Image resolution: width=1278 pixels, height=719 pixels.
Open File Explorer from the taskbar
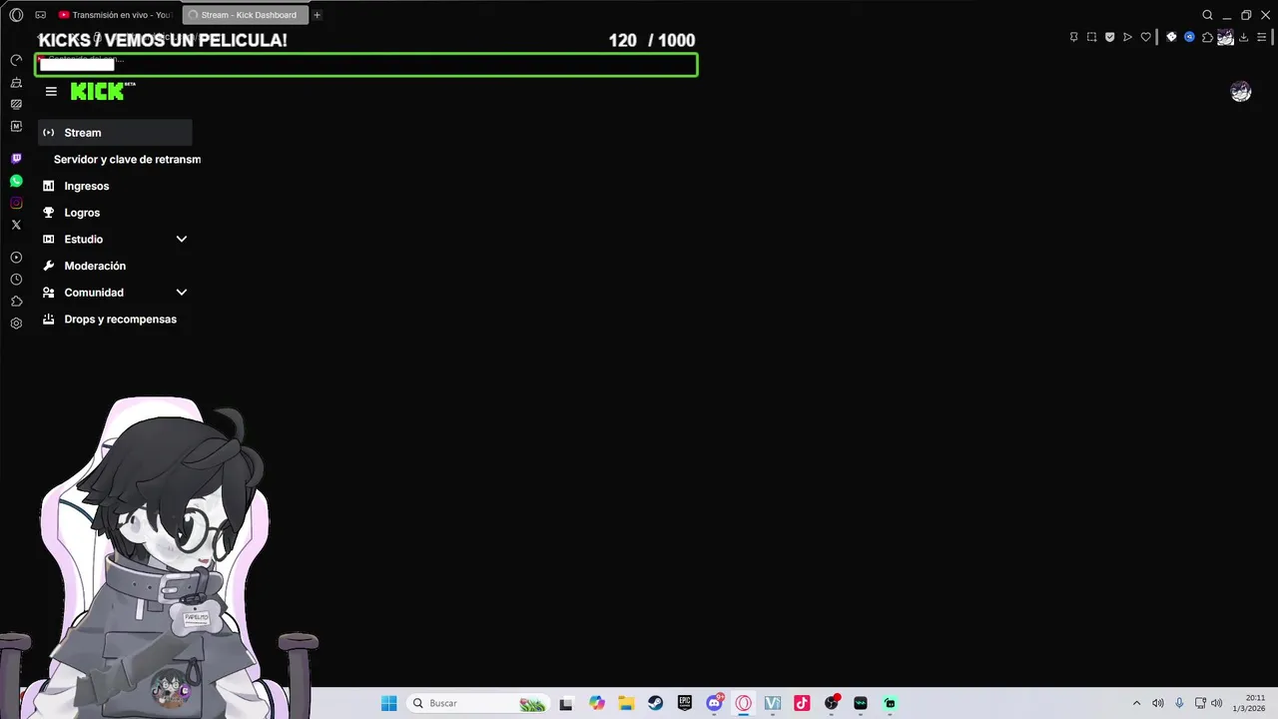626,703
